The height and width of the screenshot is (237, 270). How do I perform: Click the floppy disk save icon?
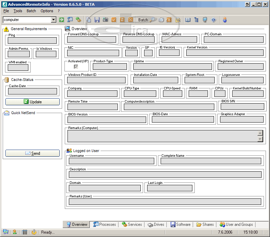click(x=97, y=20)
